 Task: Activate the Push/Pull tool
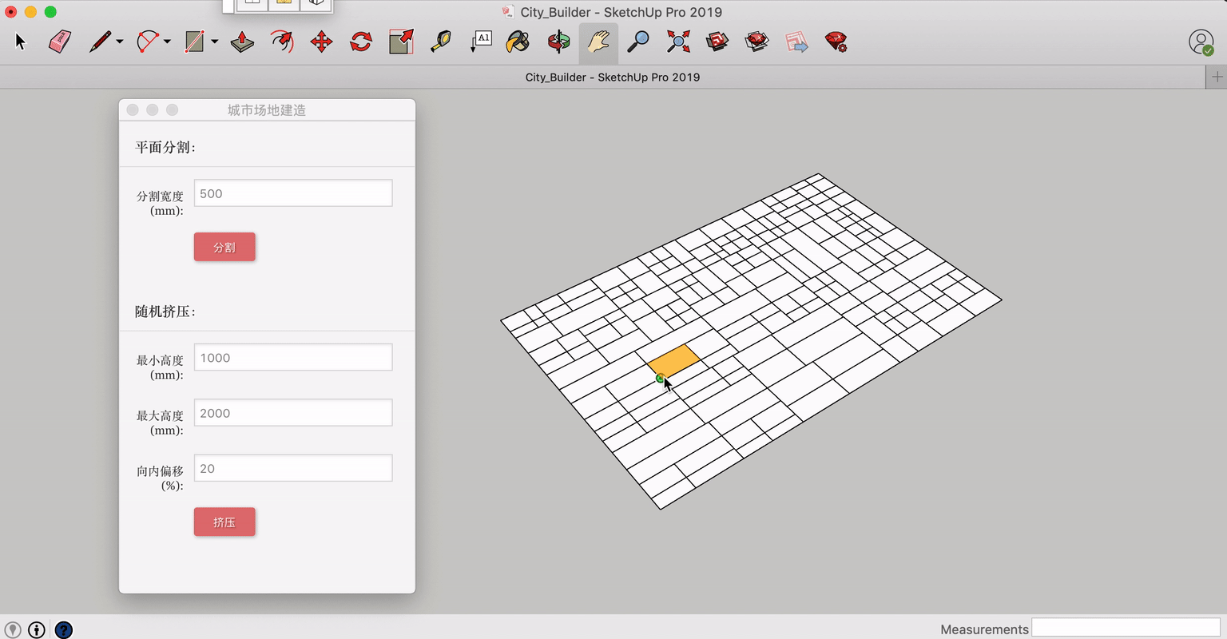click(242, 42)
